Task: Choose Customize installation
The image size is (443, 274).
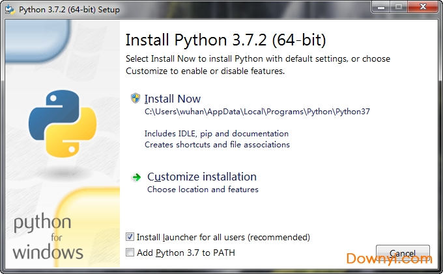Action: click(x=202, y=177)
